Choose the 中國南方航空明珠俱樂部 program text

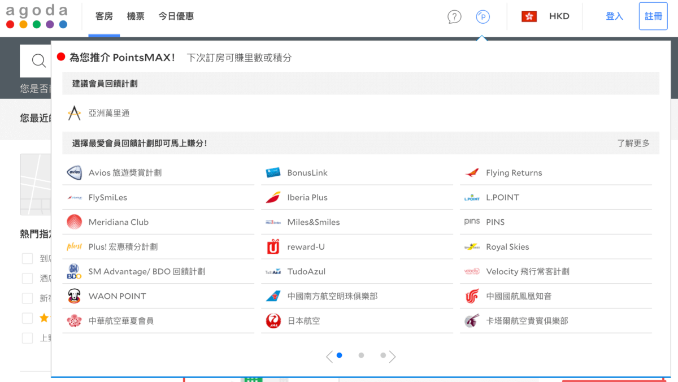point(332,296)
